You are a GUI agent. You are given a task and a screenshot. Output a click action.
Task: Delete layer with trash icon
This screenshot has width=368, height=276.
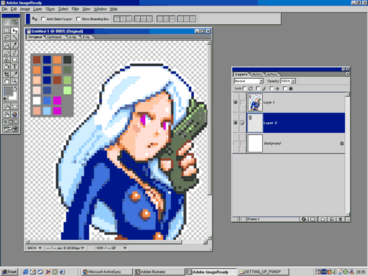coord(340,219)
